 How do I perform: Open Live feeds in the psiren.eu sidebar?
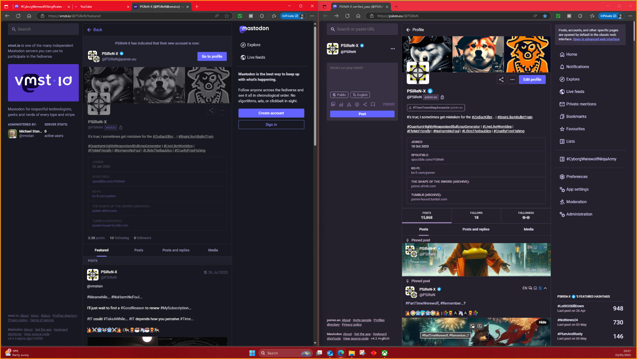[572, 92]
